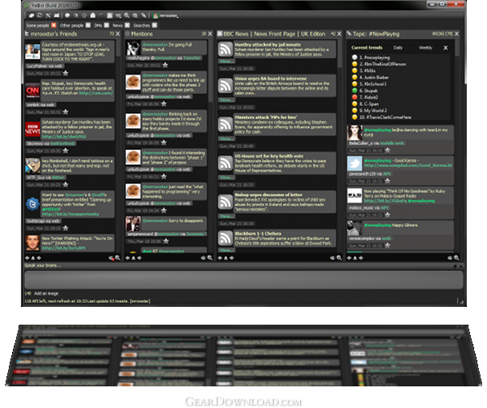
Task: Click the search magnifier below the Mentions column
Action: [210, 258]
